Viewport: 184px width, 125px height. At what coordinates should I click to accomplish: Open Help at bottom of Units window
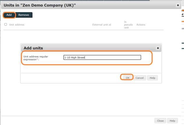click(172, 121)
